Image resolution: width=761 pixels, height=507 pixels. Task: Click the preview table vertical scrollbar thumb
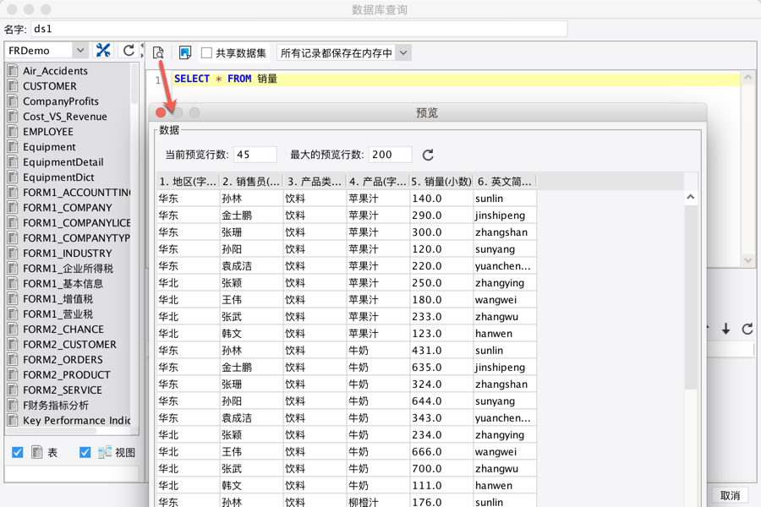pyautogui.click(x=691, y=297)
